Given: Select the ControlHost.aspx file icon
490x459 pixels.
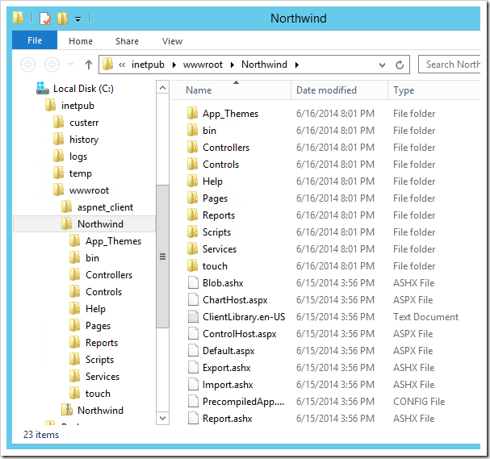Looking at the screenshot, I should coord(193,333).
